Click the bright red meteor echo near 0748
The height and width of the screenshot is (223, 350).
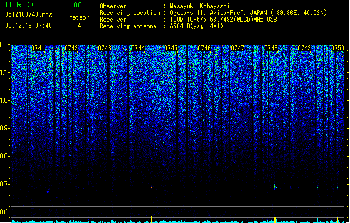pyautogui.click(x=275, y=187)
